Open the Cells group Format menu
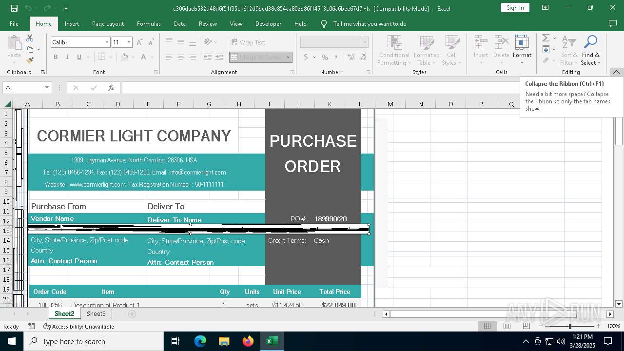This screenshot has height=351, width=624. point(522,50)
